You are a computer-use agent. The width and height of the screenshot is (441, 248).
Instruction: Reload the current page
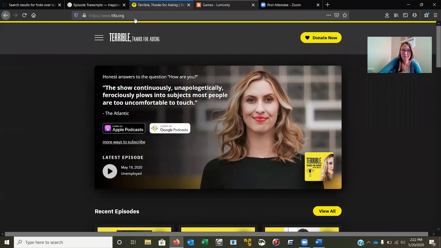pos(24,15)
